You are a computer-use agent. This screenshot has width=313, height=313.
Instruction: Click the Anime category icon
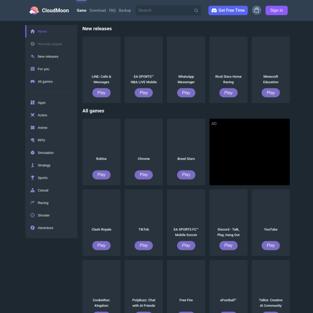(33, 128)
